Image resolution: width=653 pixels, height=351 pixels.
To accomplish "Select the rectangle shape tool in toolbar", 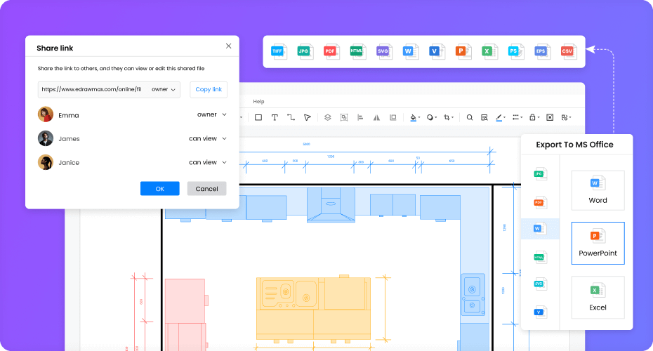I will pyautogui.click(x=258, y=117).
